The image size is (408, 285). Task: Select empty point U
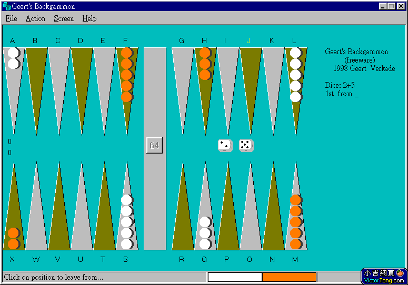click(82, 206)
